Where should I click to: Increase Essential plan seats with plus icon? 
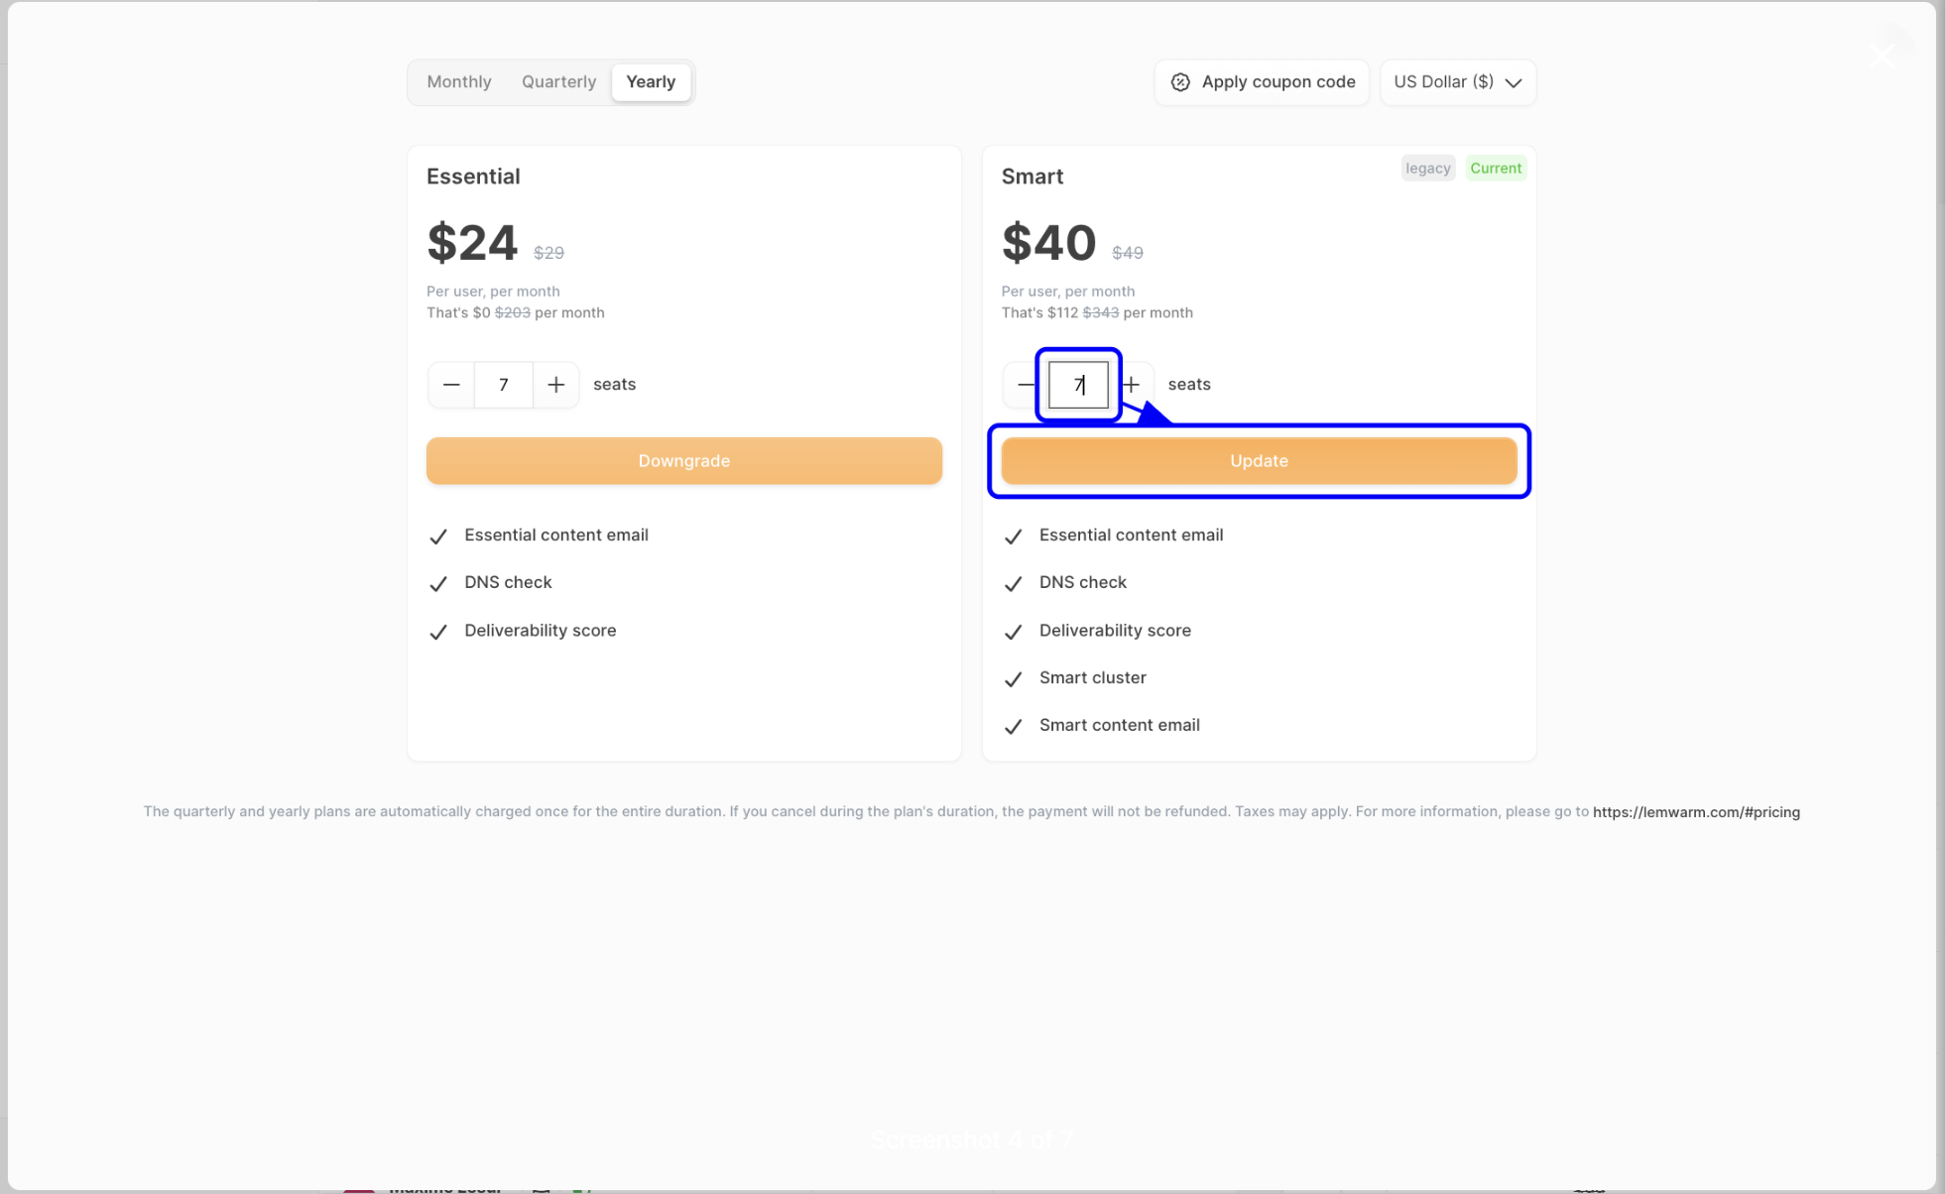(x=556, y=385)
